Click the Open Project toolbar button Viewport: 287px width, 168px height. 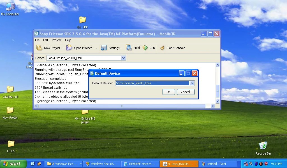coord(82,48)
